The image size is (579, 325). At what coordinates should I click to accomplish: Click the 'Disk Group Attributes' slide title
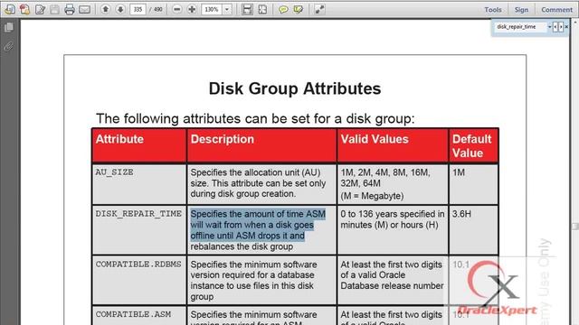point(295,88)
